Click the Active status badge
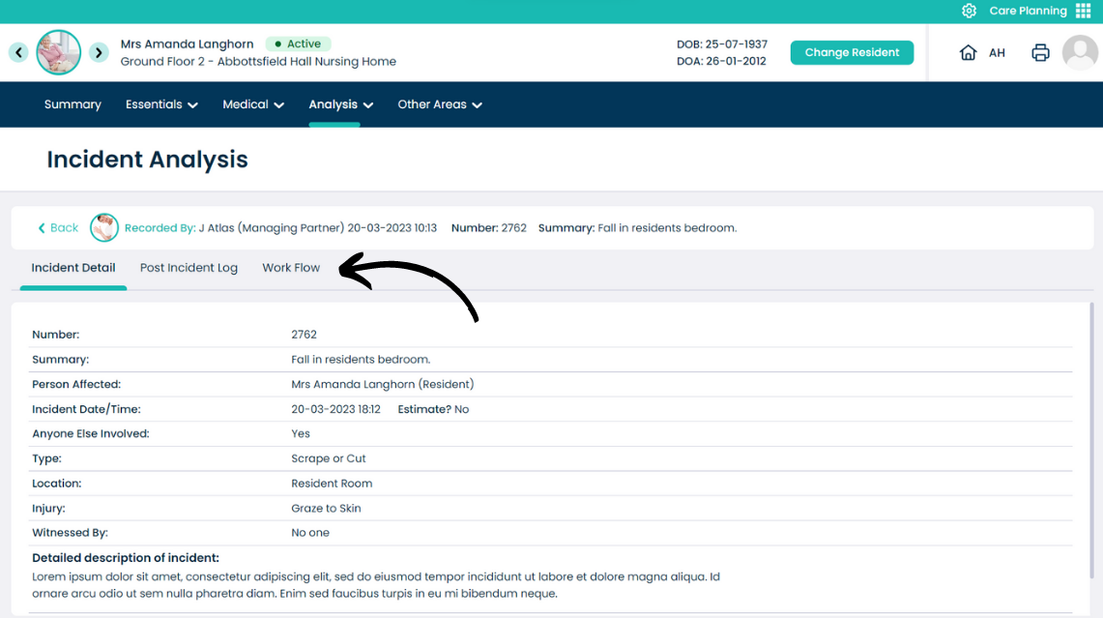 click(x=299, y=44)
